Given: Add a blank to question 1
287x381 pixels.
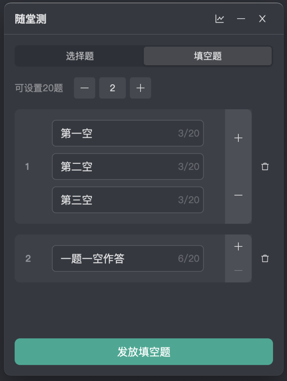Looking at the screenshot, I should 238,138.
